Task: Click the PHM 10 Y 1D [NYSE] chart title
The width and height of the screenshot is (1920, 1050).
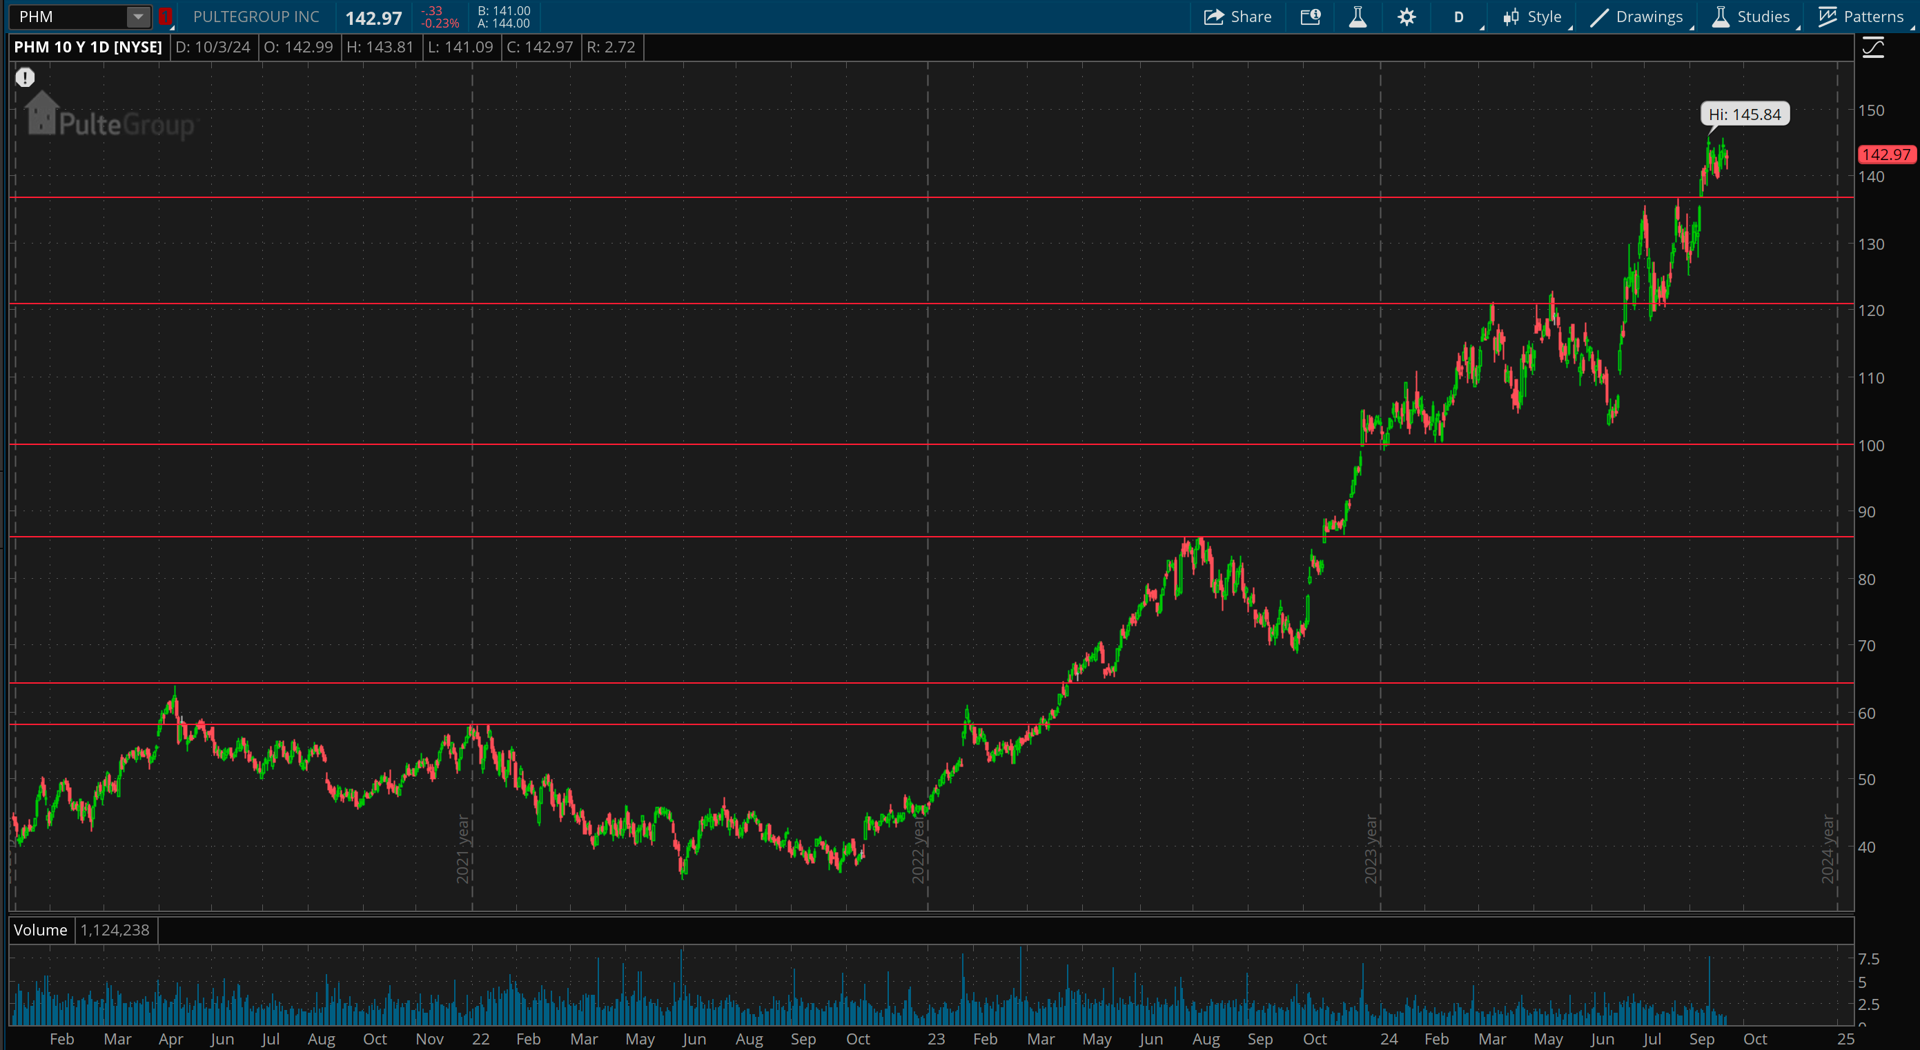Action: tap(88, 47)
